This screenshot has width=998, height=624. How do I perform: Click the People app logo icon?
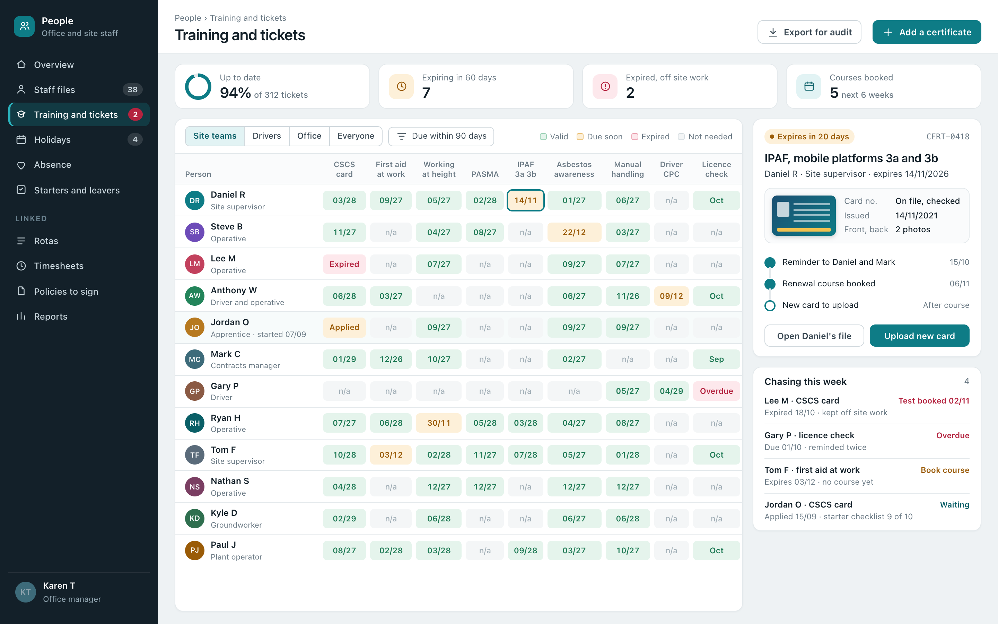24,26
